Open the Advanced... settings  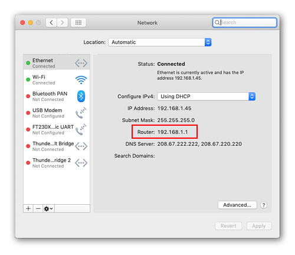237,205
